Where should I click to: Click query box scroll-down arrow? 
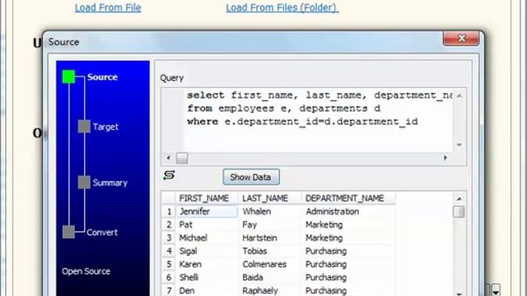[x=459, y=145]
